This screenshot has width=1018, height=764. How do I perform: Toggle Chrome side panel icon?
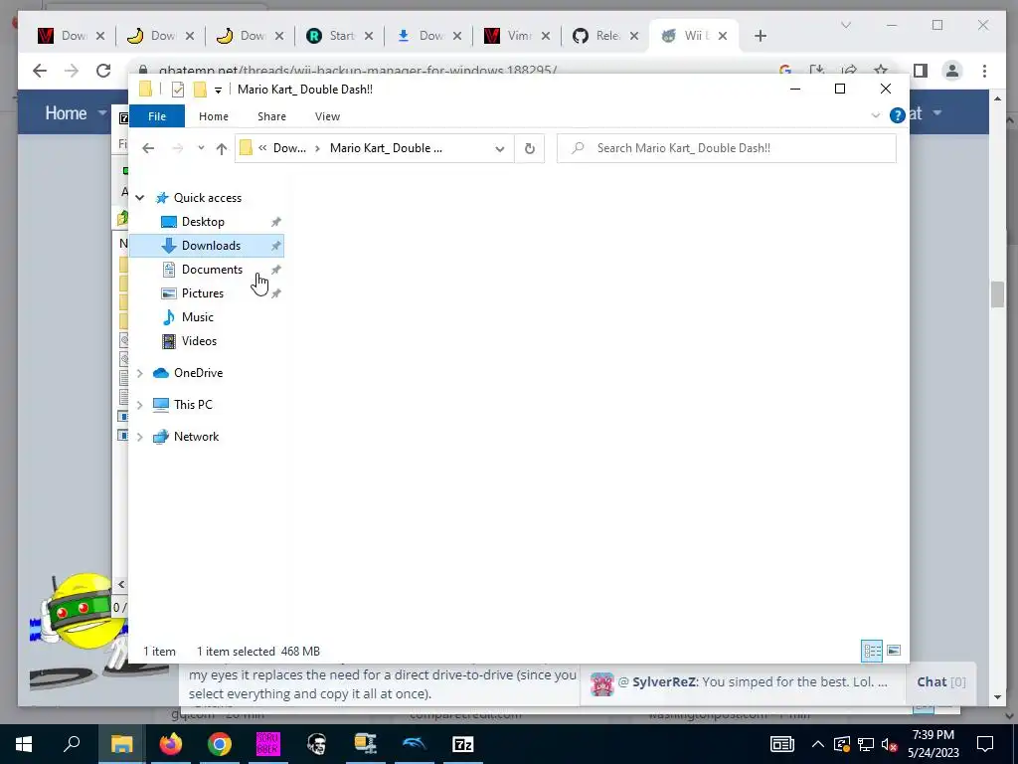click(920, 71)
